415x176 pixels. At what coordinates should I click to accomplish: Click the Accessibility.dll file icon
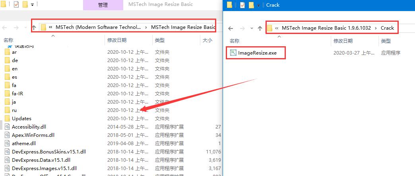[8, 127]
